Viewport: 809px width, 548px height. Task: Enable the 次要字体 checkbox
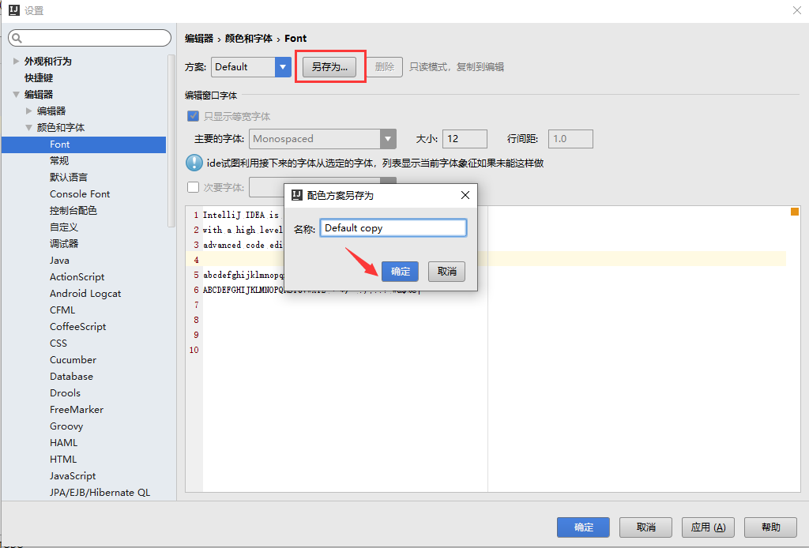click(193, 187)
